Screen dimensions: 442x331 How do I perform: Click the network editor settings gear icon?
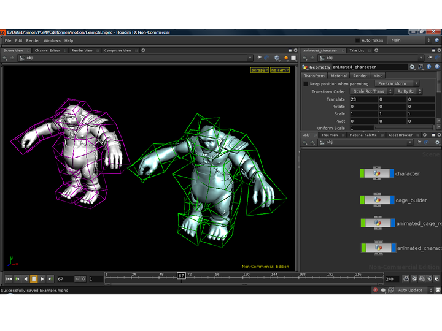coord(437,142)
